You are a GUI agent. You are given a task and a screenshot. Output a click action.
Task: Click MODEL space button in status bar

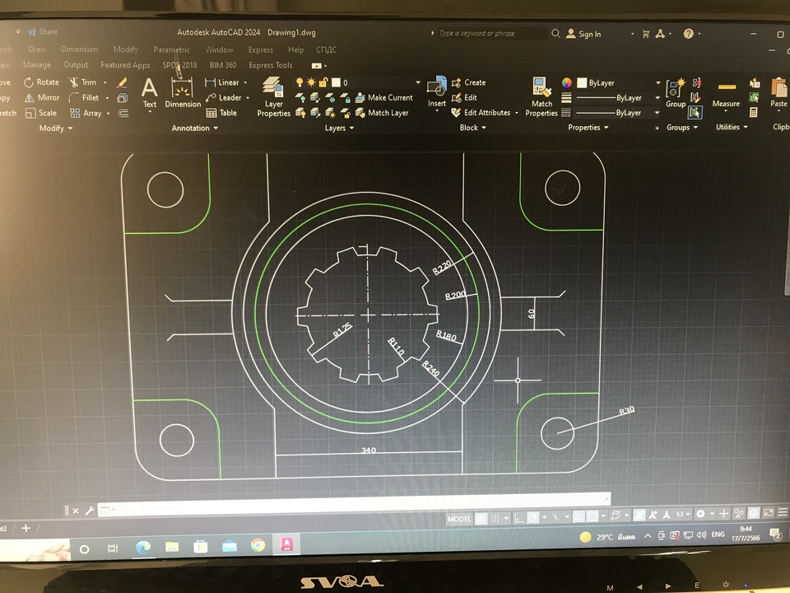coord(459,519)
